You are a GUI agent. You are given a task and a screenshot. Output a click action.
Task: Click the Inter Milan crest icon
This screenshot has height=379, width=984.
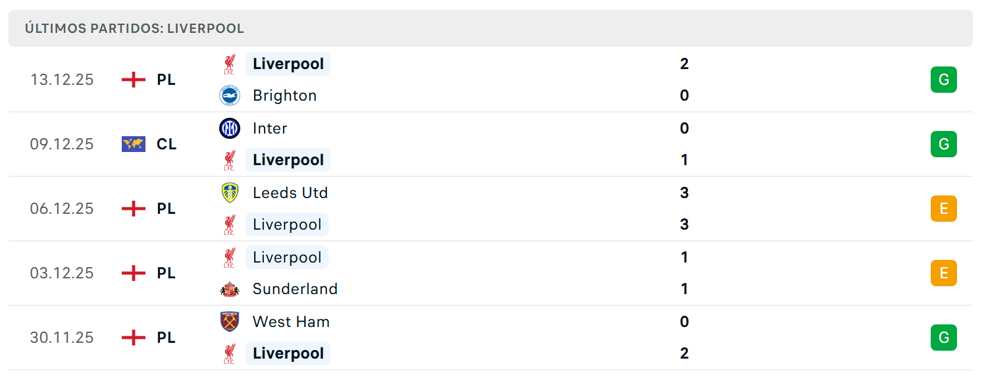(x=230, y=128)
